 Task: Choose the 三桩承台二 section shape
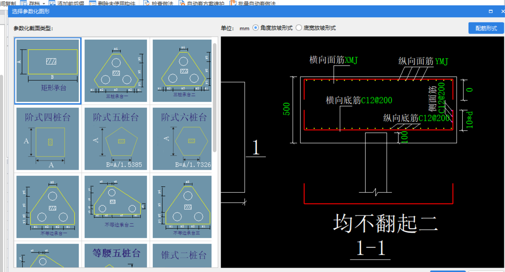click(182, 71)
